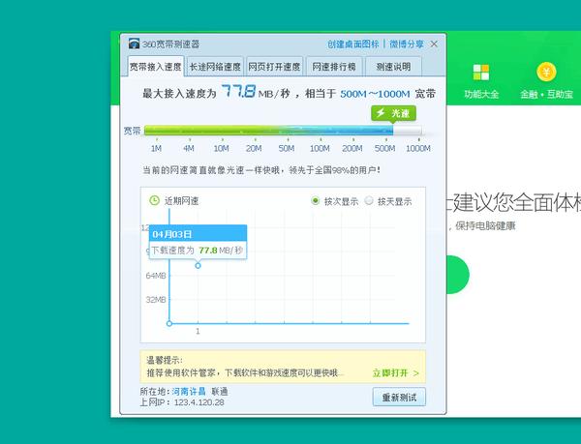Click the 04月03日 speed tooltip
Image resolution: width=581 pixels, height=444 pixels.
[198, 242]
